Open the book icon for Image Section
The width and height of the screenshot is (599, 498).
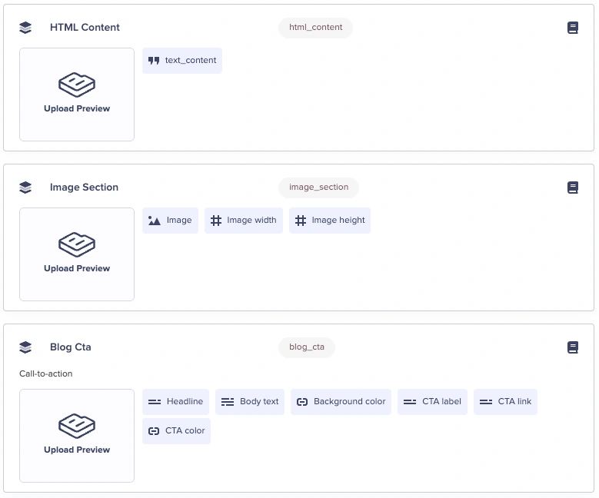[572, 188]
